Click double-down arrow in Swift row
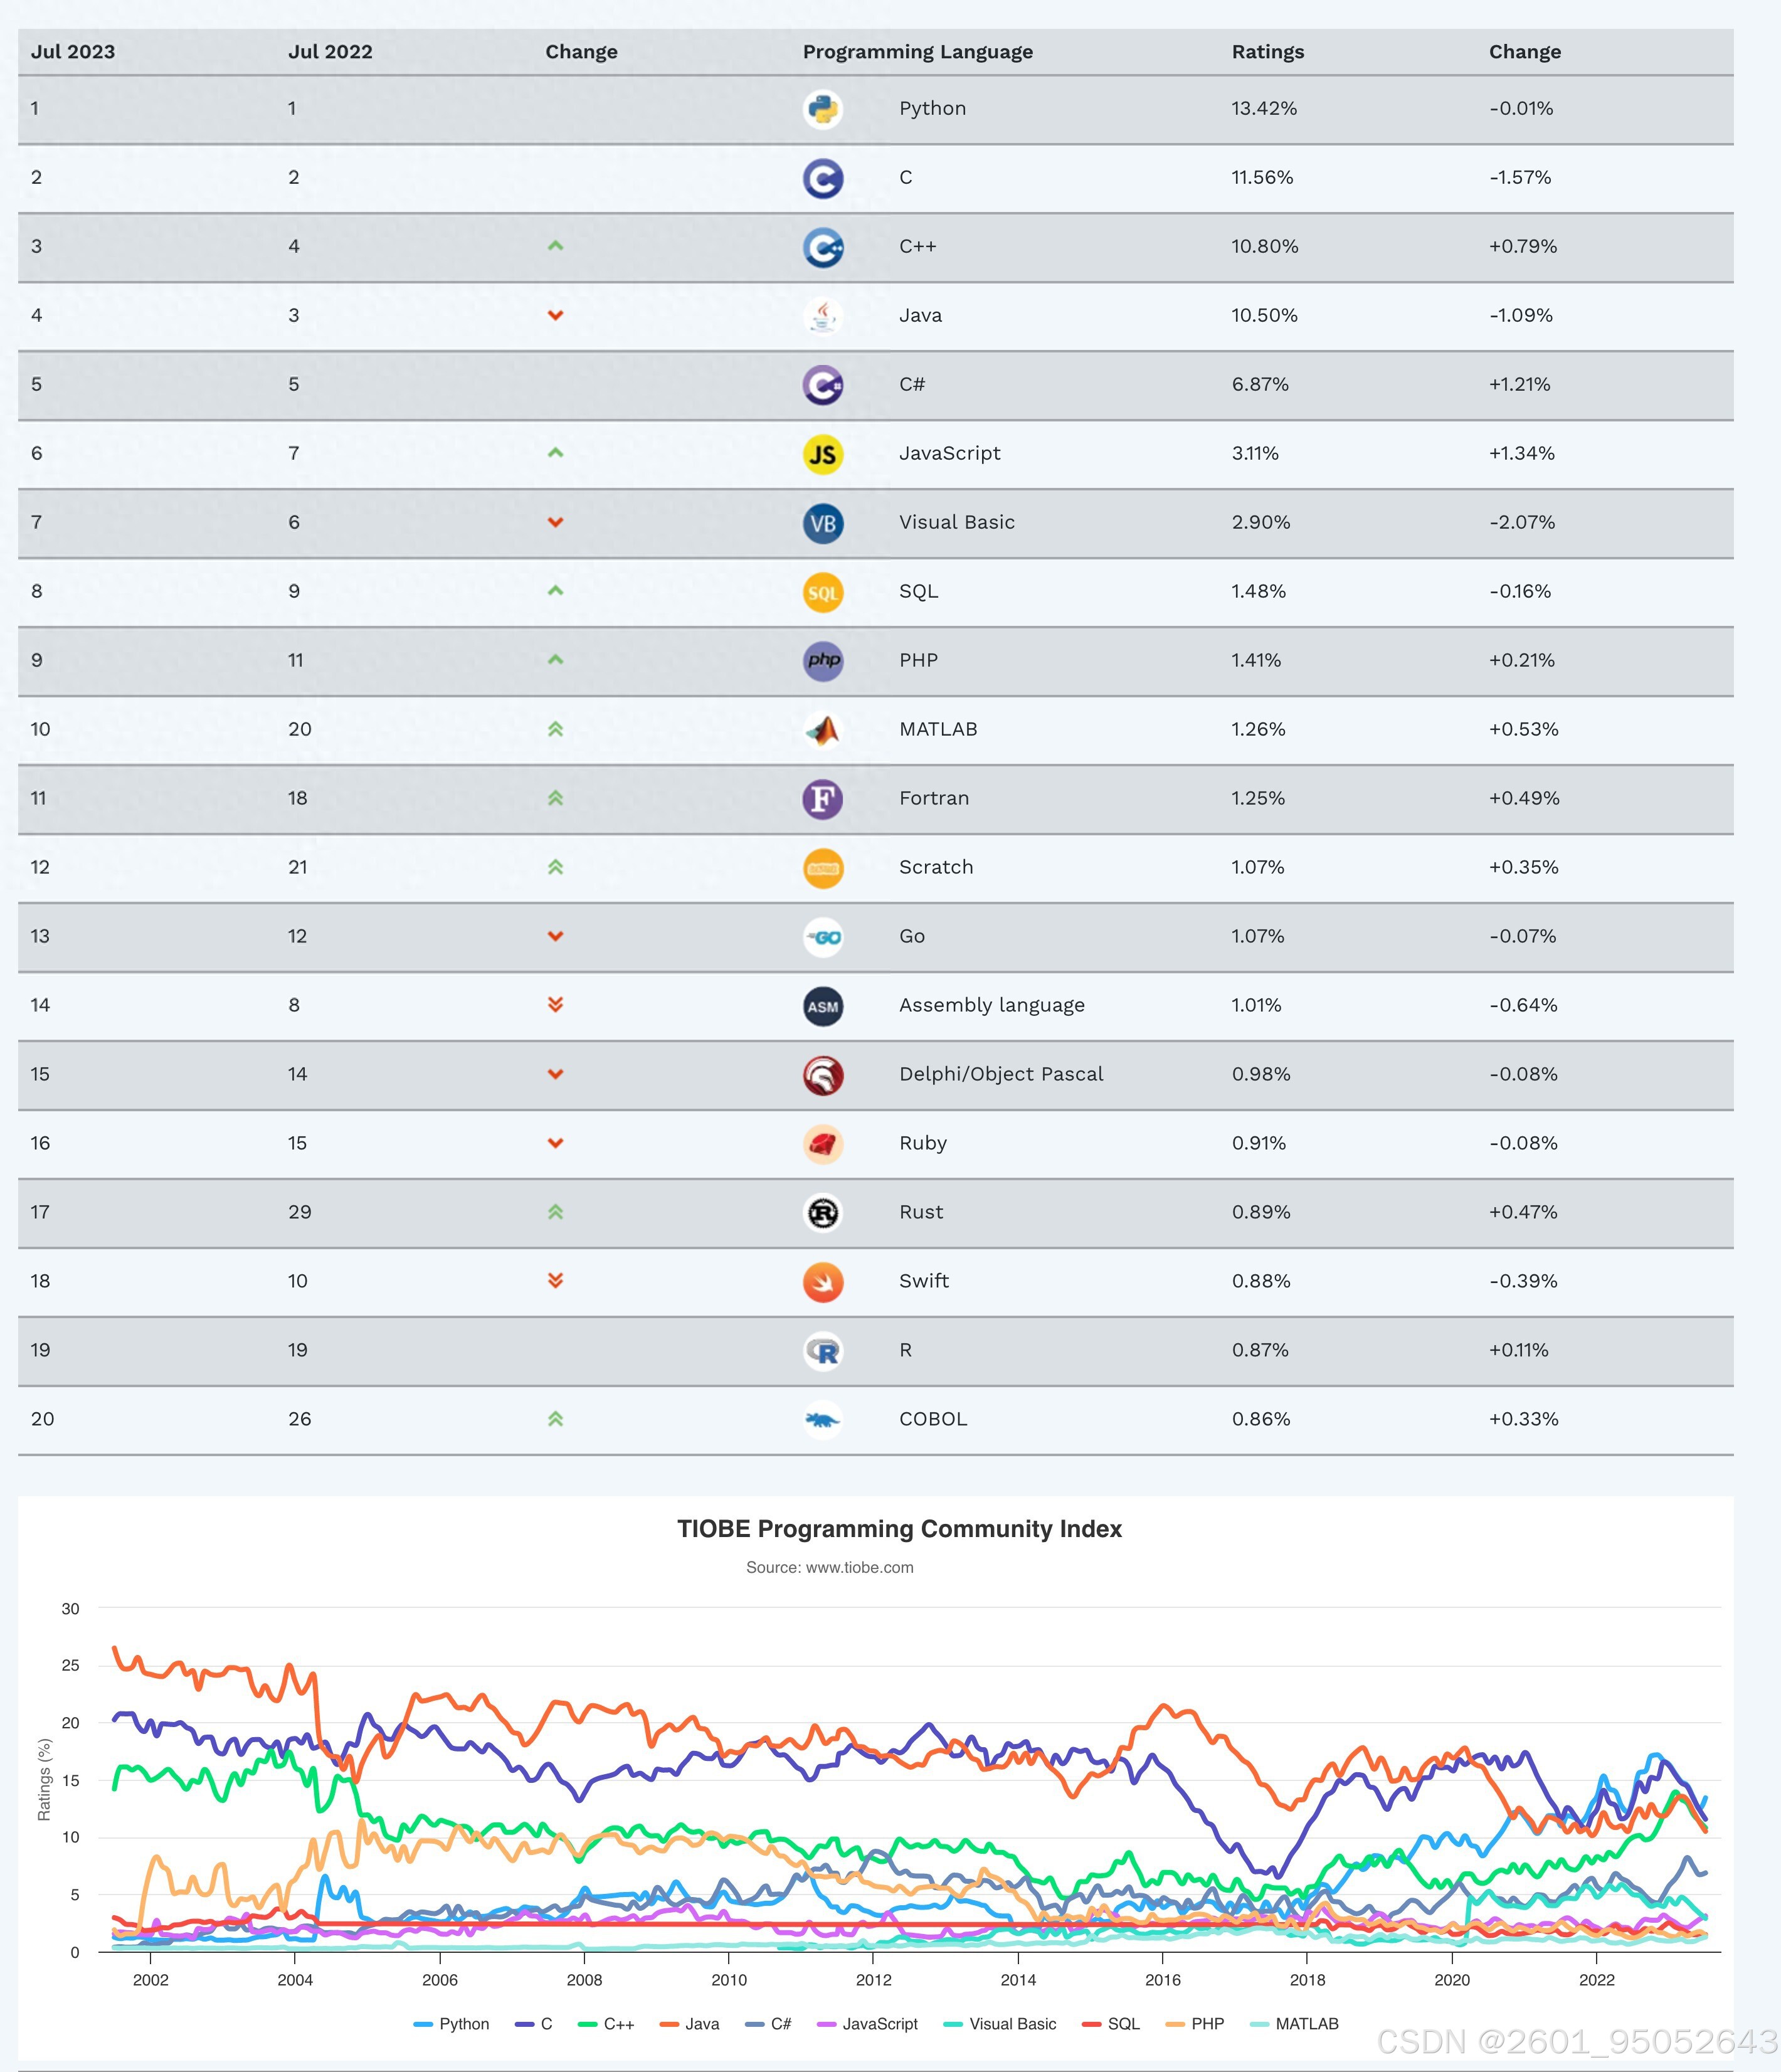 (x=555, y=1281)
